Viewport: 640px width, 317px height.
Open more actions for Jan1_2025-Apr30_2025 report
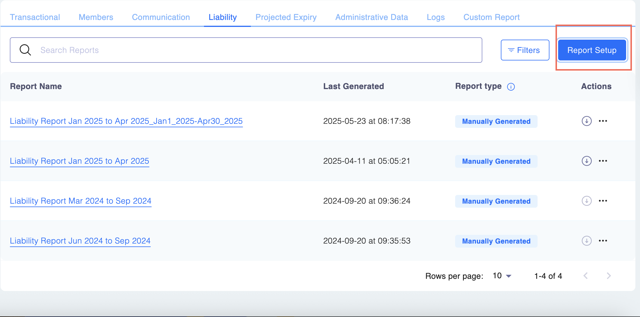pos(603,121)
